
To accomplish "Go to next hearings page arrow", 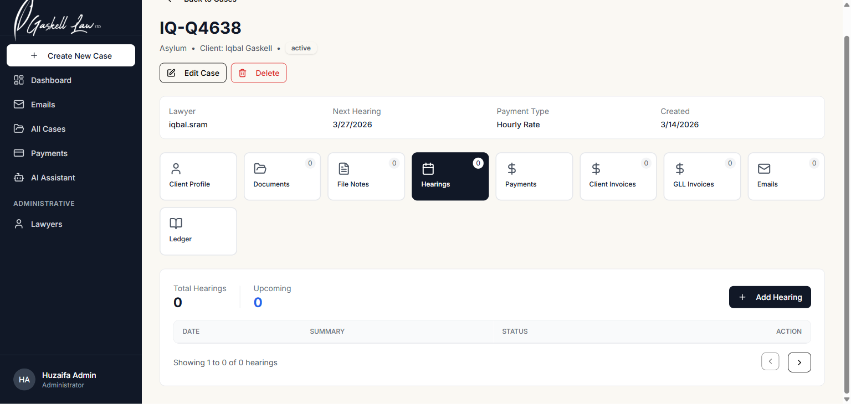I will [x=799, y=362].
